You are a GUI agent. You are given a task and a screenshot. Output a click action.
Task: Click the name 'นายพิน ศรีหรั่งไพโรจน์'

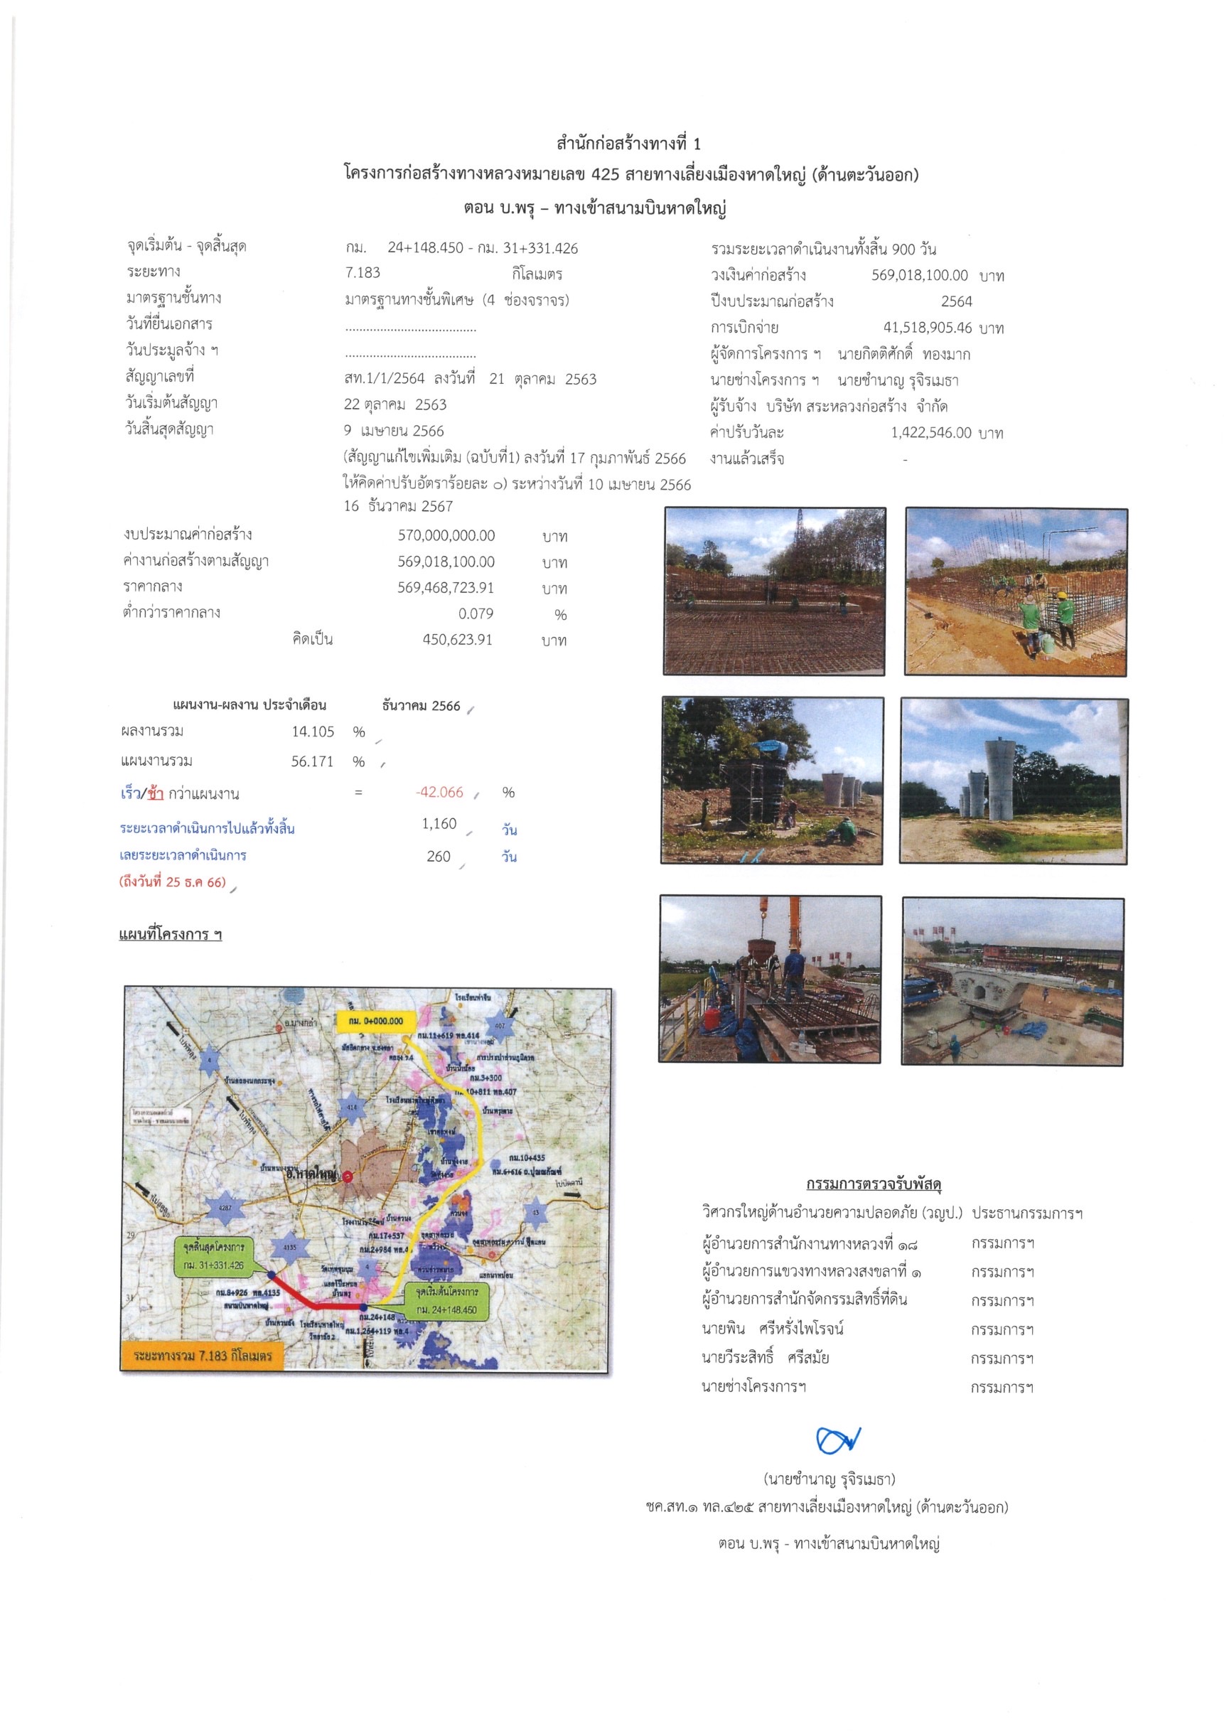772,1329
